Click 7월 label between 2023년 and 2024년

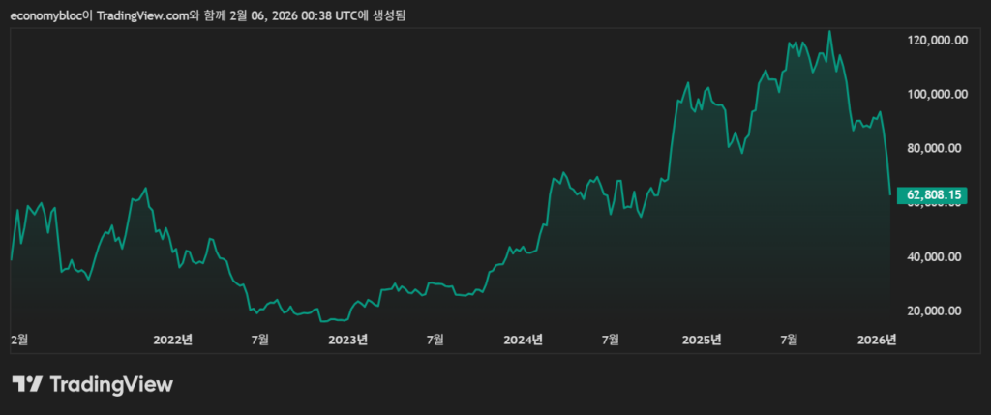click(x=435, y=340)
